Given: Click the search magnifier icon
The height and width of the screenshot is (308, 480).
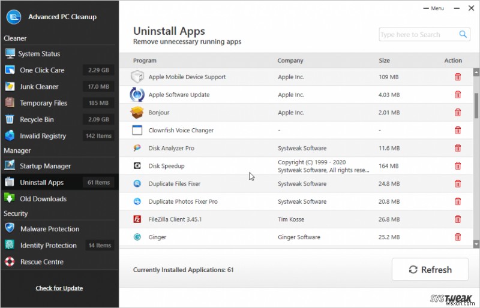Looking at the screenshot, I should (x=463, y=35).
